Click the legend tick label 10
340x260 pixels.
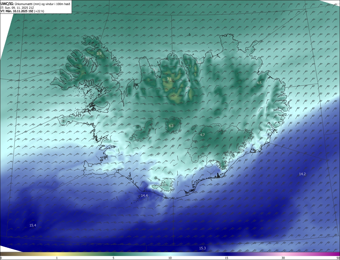(170, 258)
